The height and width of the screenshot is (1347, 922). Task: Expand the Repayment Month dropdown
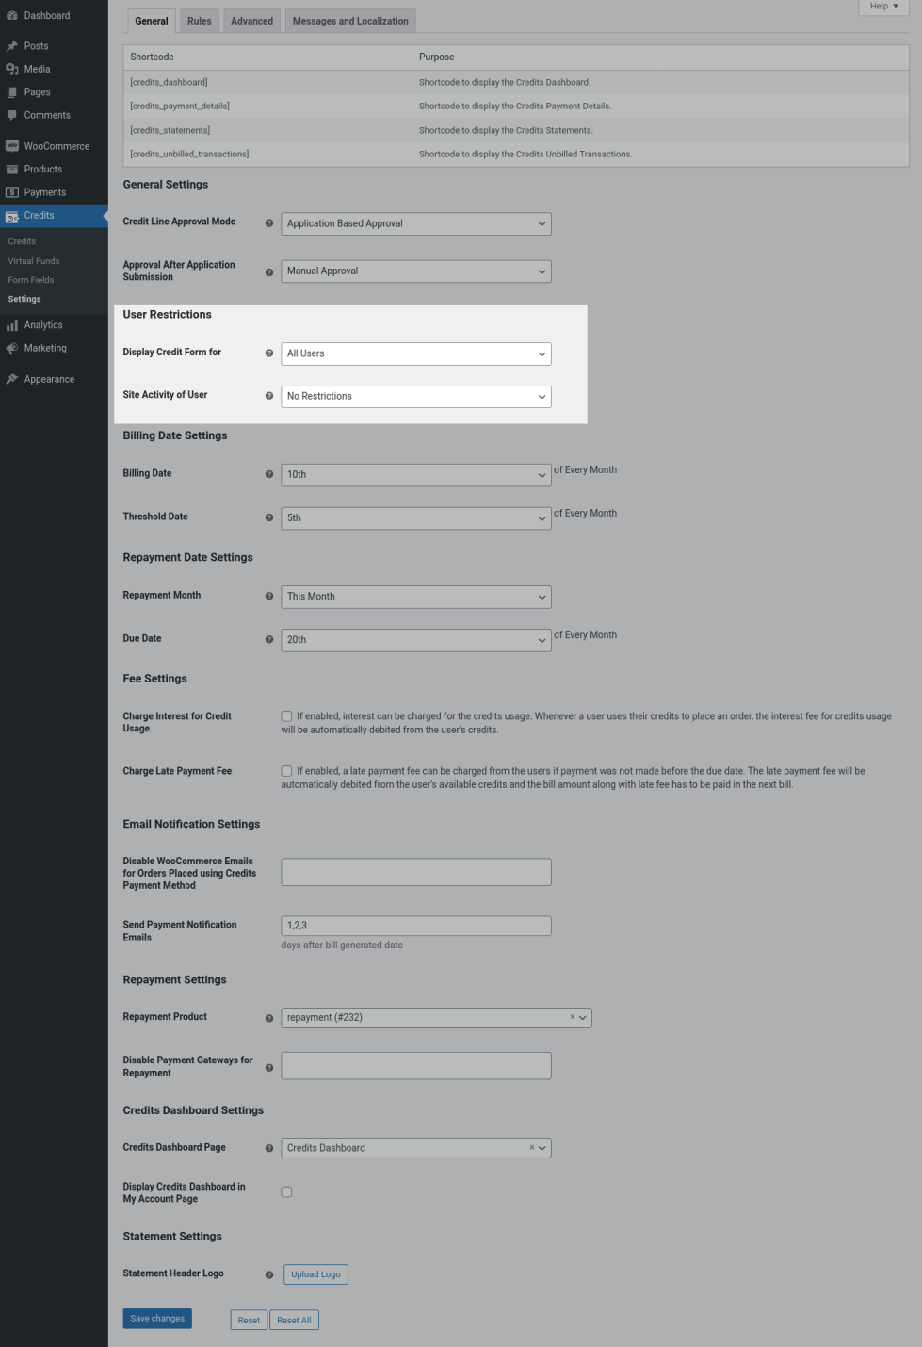(x=415, y=597)
